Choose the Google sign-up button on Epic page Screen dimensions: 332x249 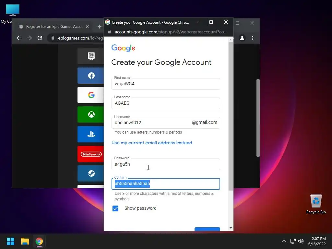click(x=91, y=95)
